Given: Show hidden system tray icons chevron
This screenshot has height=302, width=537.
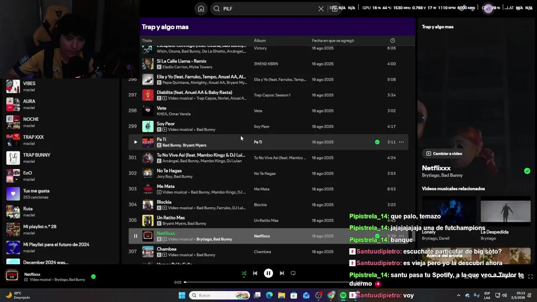Looking at the screenshot, I should (458, 295).
